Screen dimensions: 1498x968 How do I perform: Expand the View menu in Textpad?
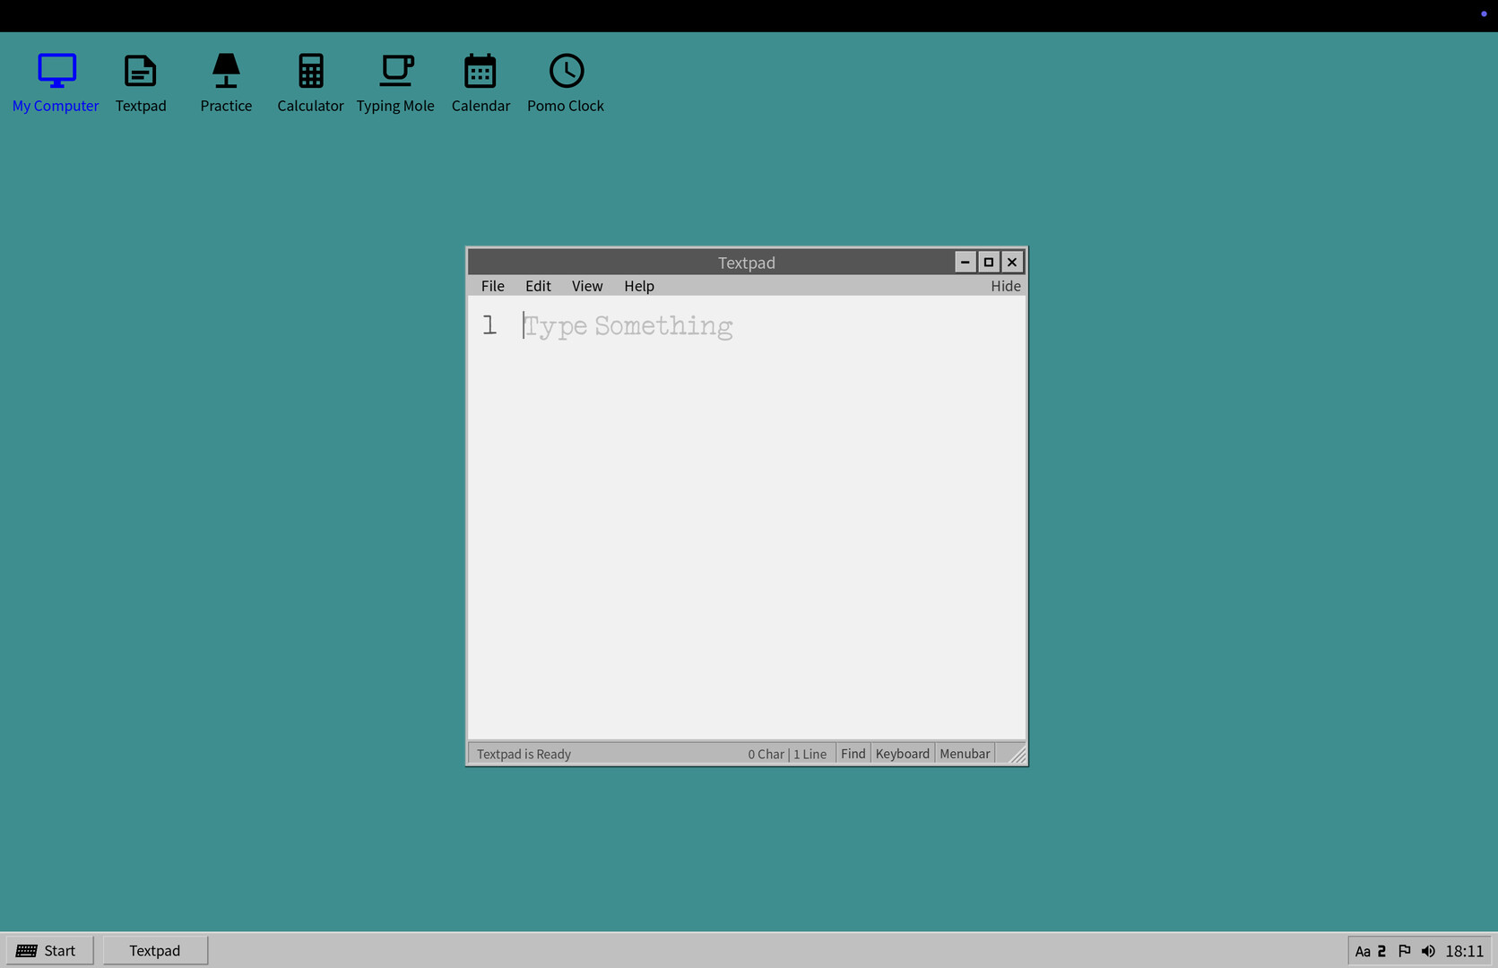coord(586,285)
